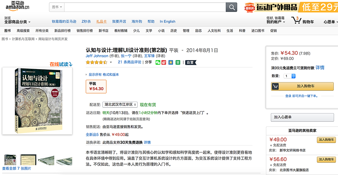Share via QZone star icon
The width and height of the screenshot is (338, 175).
tap(171, 62)
